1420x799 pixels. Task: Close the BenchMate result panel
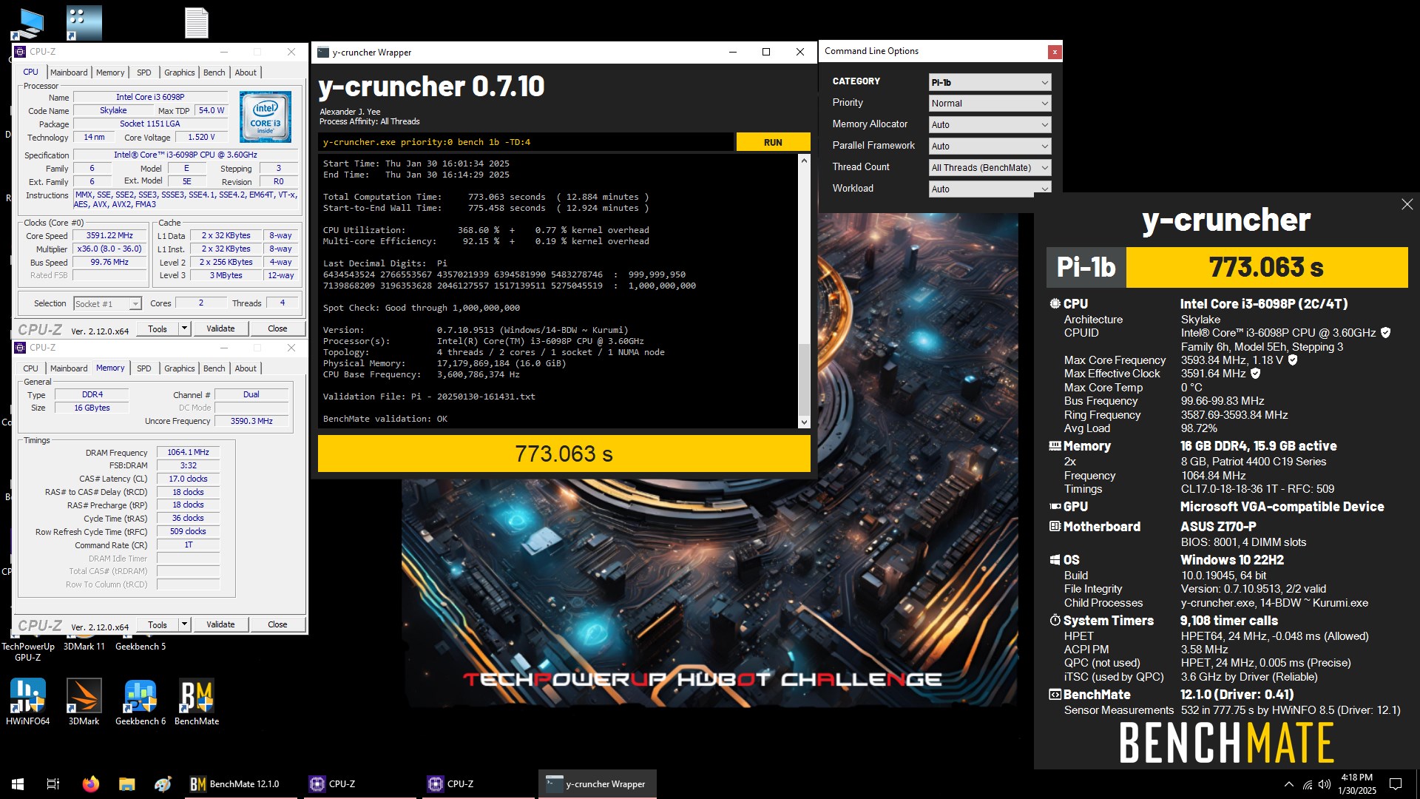click(1407, 204)
